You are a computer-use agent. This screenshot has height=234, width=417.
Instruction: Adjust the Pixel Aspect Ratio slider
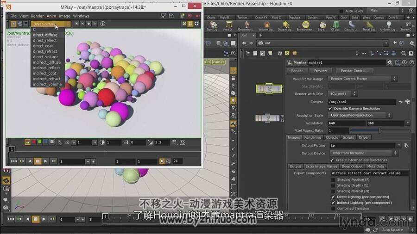[380, 130]
